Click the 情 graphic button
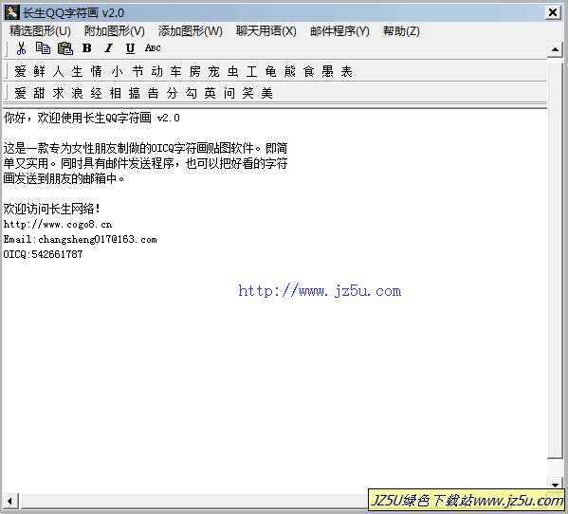Viewport: 568px width, 514px height. [x=96, y=71]
